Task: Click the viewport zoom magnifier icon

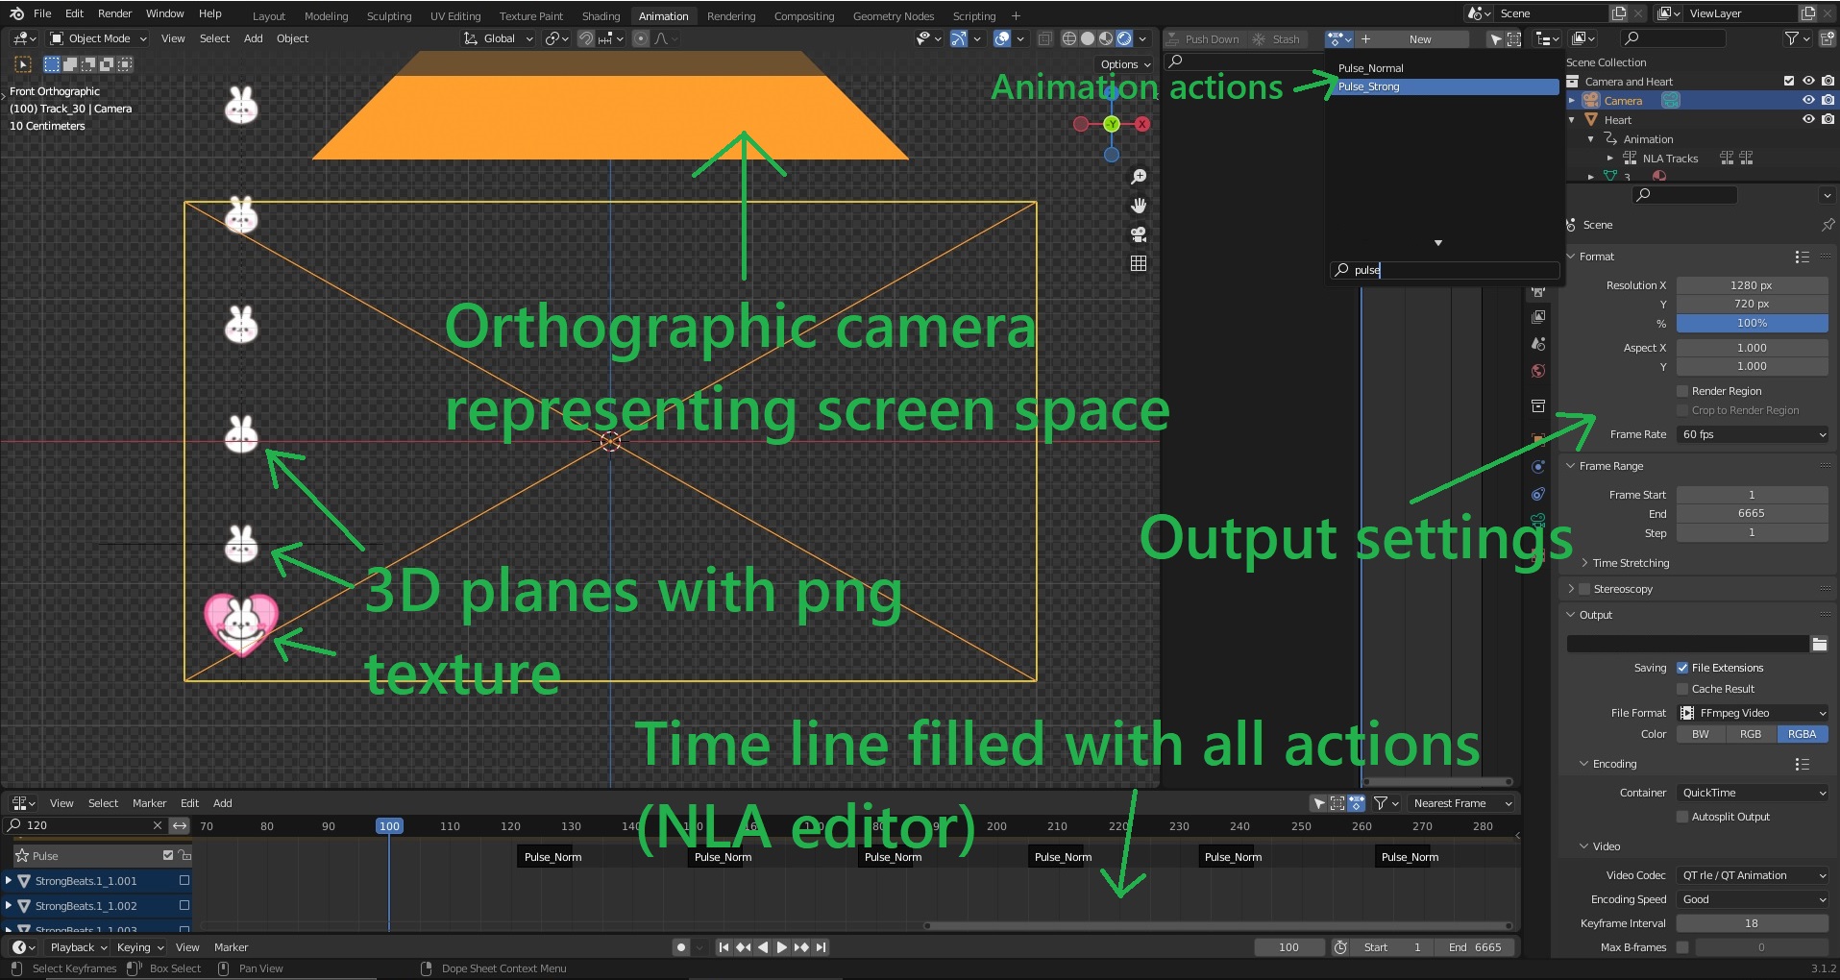Action: coord(1139,177)
